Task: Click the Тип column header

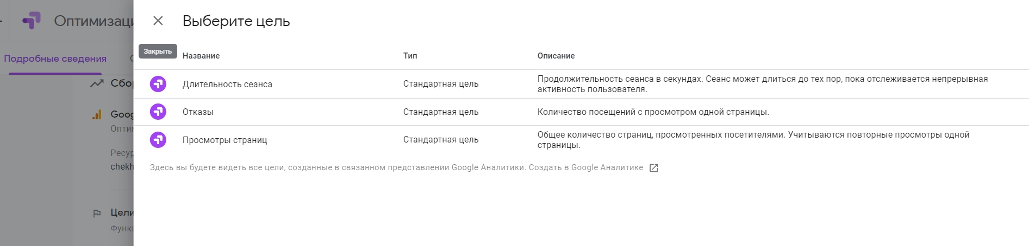Action: [x=410, y=56]
